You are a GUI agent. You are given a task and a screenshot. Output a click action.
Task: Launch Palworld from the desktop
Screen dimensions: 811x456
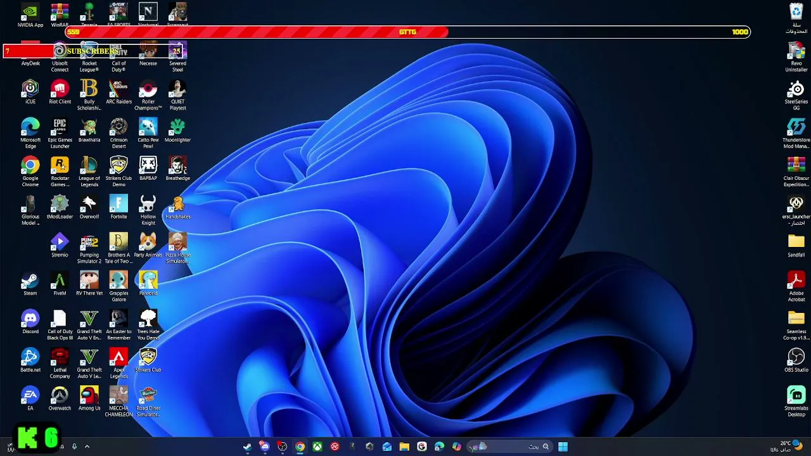[x=148, y=284]
